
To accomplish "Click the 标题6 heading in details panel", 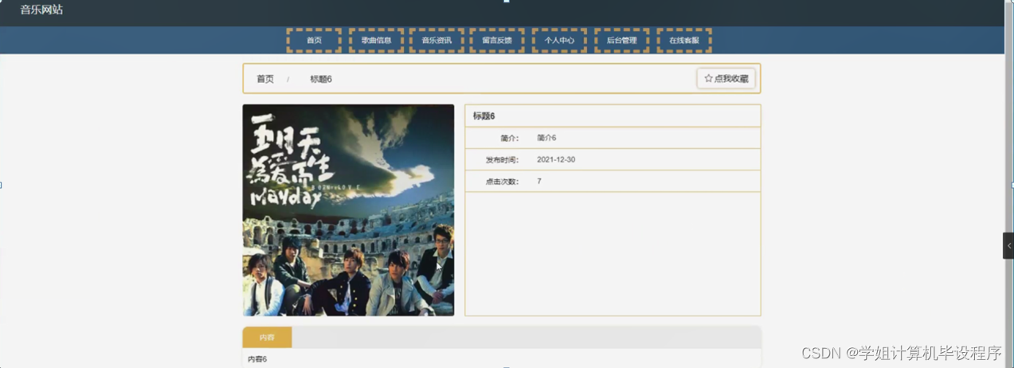I will [484, 116].
